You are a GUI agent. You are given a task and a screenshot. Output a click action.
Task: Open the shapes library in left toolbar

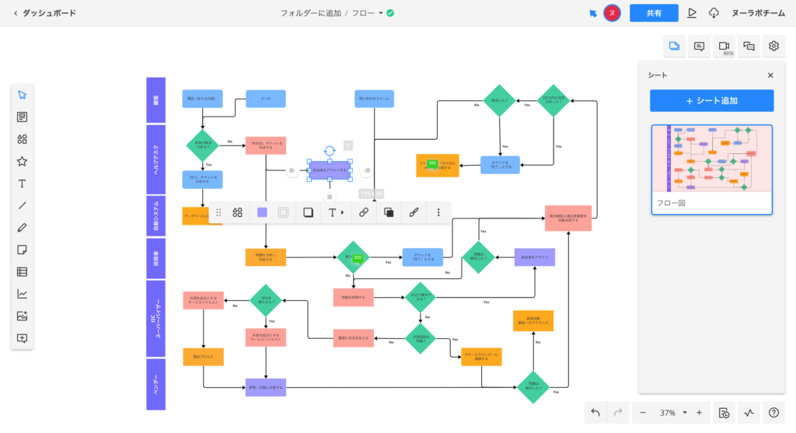pos(22,139)
